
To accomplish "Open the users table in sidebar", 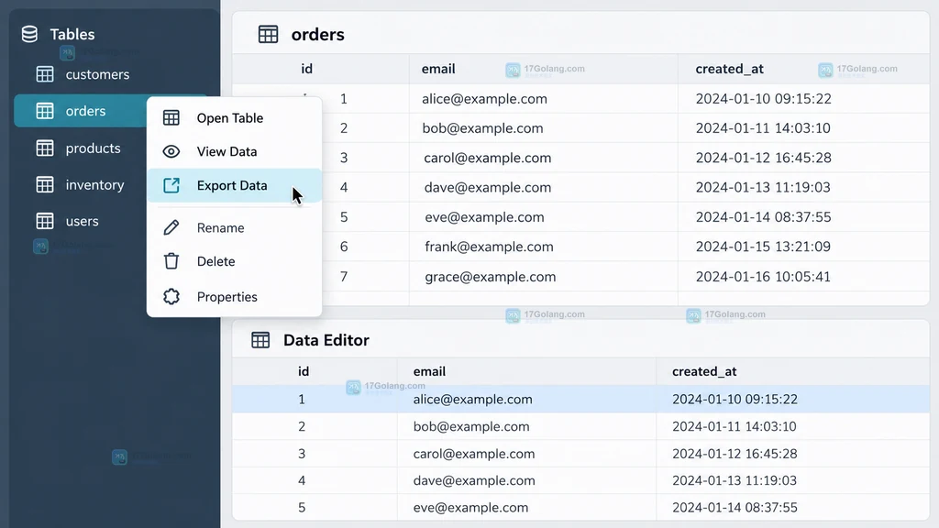I will click(x=81, y=221).
